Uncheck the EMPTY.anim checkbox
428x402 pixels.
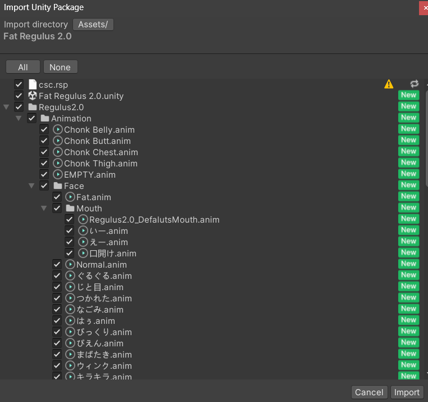44,174
